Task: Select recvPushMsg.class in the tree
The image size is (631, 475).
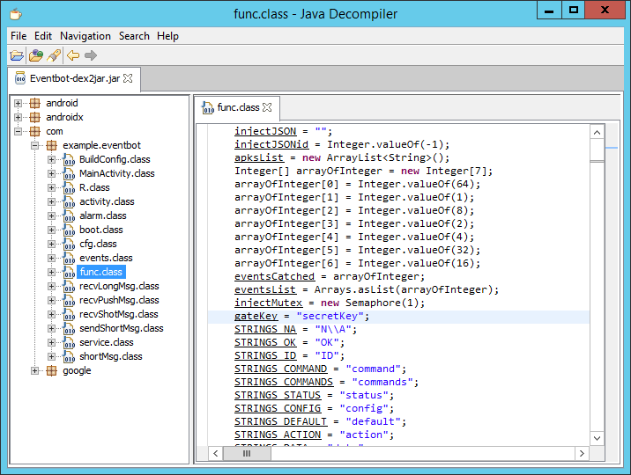Action: click(x=119, y=300)
